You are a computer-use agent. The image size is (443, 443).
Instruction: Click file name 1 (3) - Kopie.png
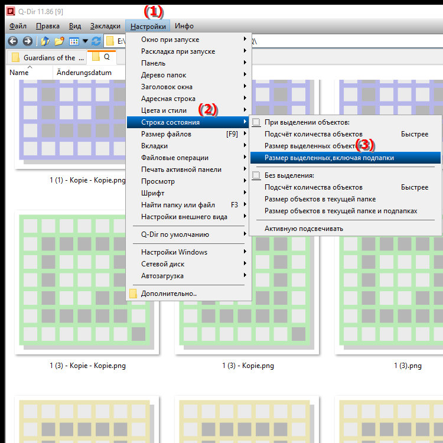coord(247,366)
